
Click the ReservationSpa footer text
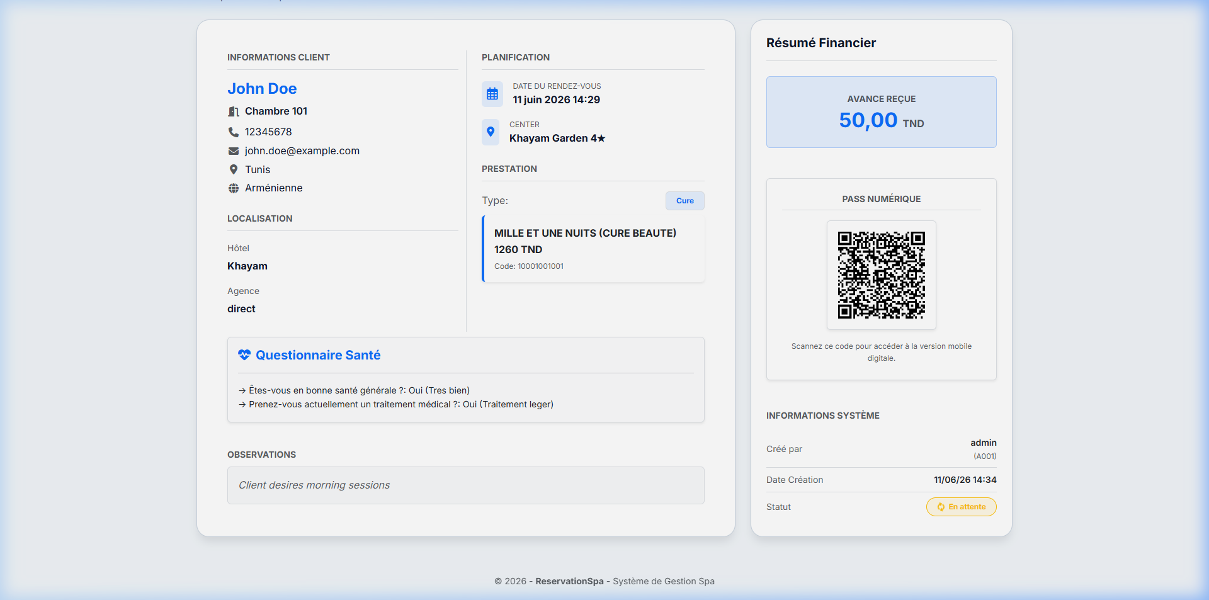pyautogui.click(x=569, y=581)
